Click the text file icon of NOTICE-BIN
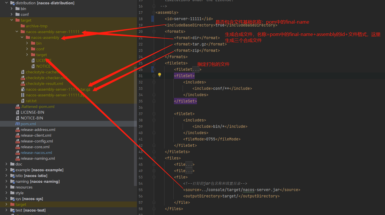This screenshot has height=215, width=385. [x=18, y=118]
